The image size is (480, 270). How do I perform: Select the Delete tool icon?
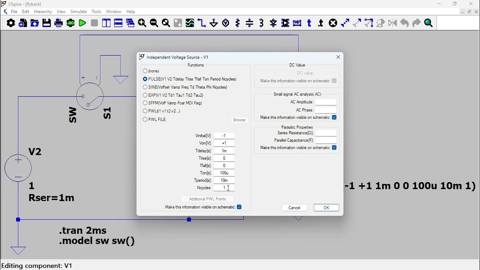point(333,23)
